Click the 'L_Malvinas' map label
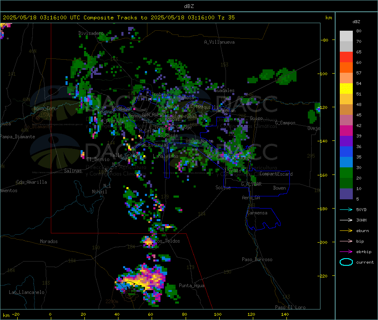The width and height of the screenshot is (378, 320). (165, 156)
